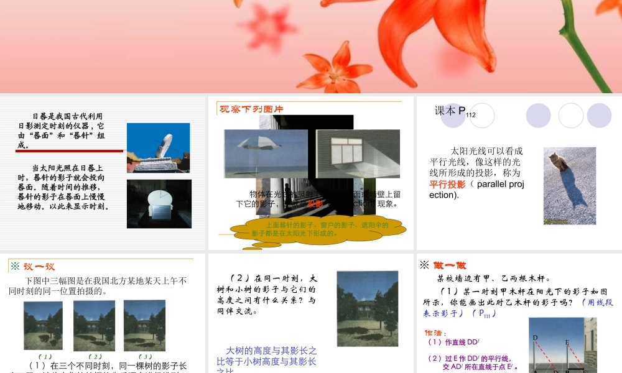Open tree photo labeled (3)

[144, 325]
